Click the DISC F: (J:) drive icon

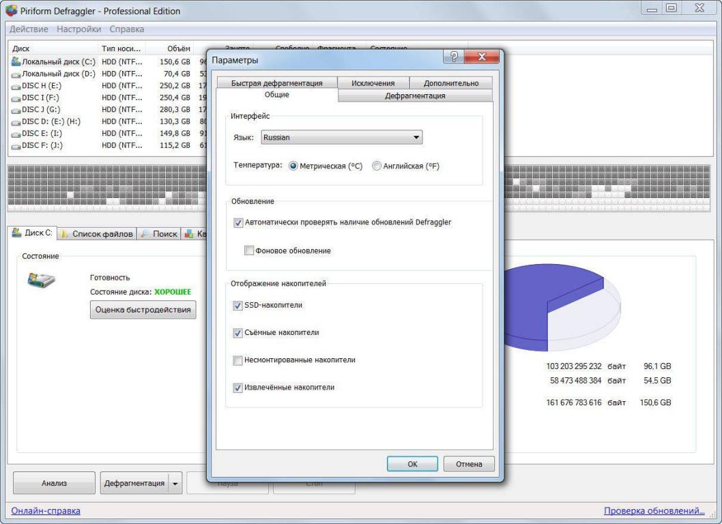pyautogui.click(x=16, y=145)
